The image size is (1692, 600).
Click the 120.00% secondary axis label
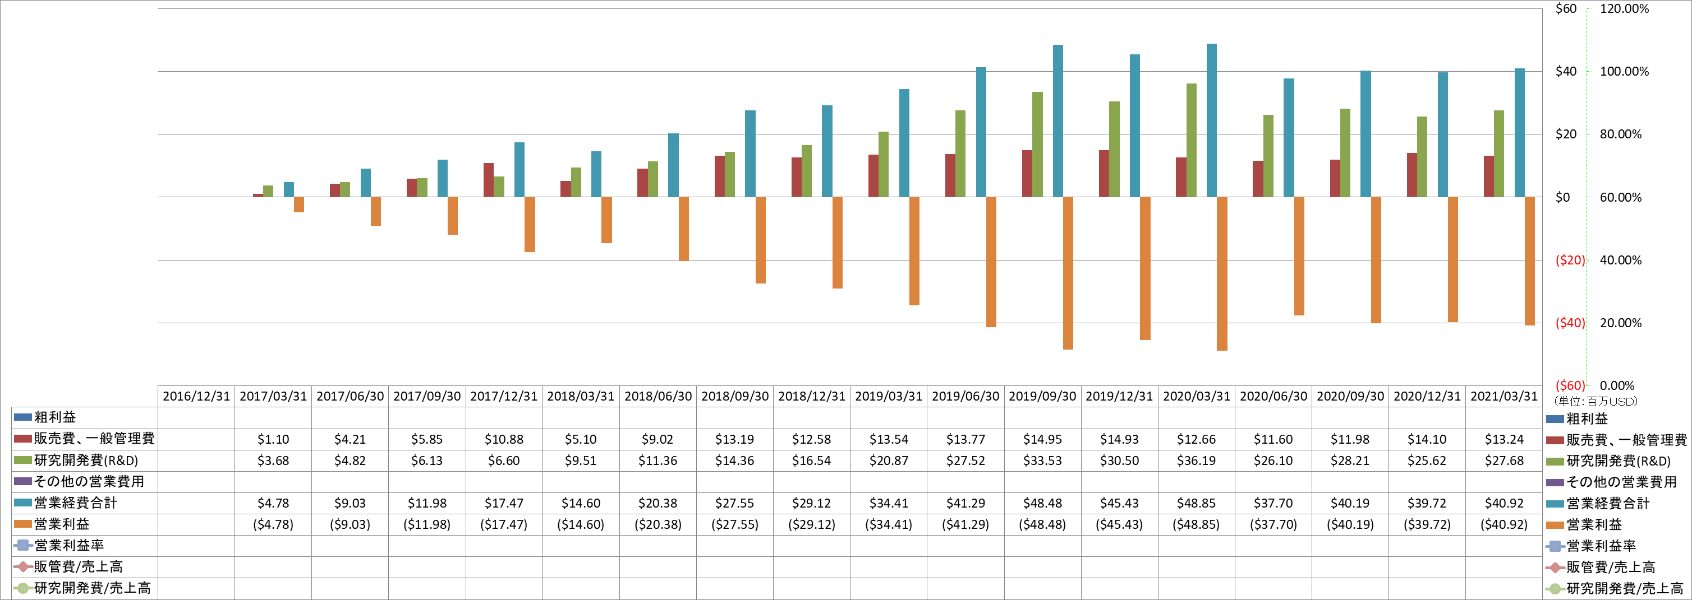click(1624, 8)
